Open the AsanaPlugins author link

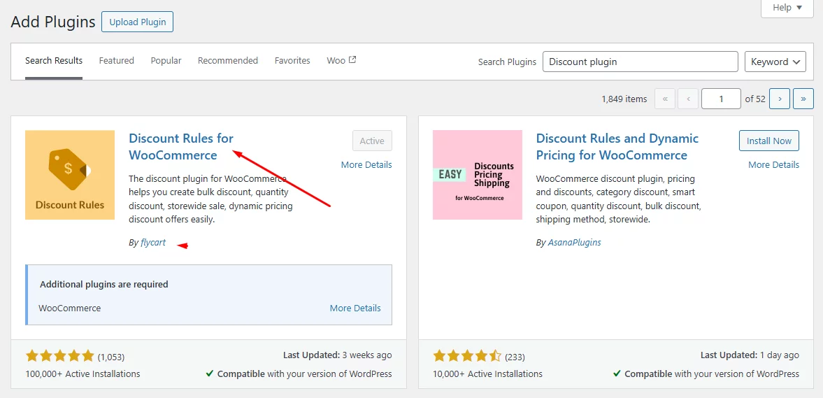(574, 243)
